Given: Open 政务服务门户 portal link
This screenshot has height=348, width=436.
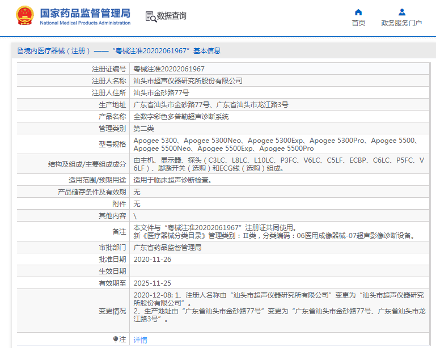Looking at the screenshot, I should 401,23.
